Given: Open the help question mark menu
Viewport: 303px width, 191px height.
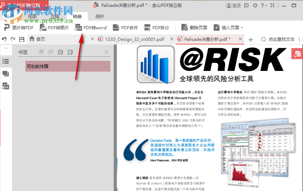Looking at the screenshot, I should tap(263, 5).
